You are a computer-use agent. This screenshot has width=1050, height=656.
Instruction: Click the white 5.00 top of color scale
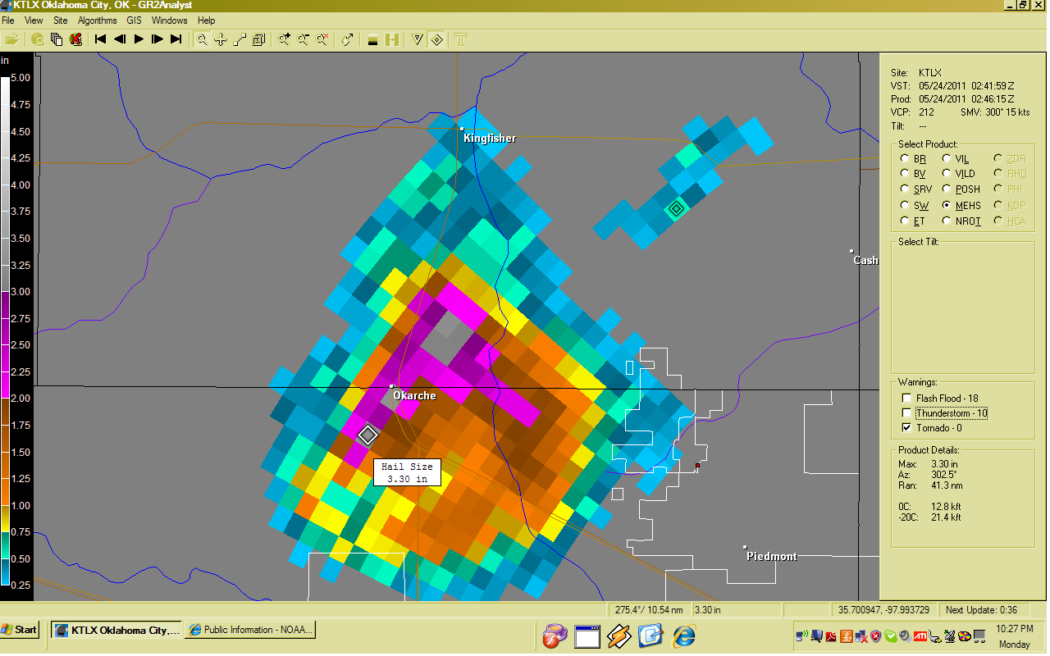6,80
